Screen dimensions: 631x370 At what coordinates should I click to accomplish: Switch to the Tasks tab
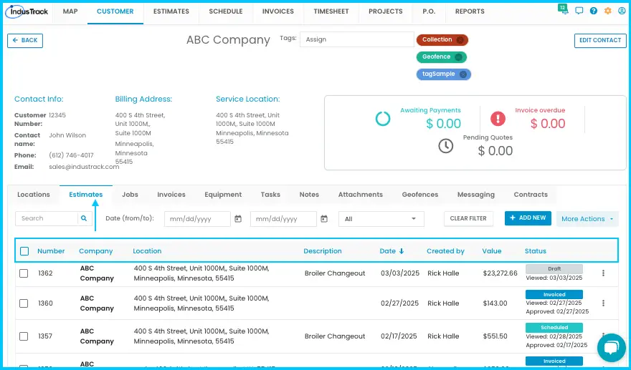pos(270,195)
